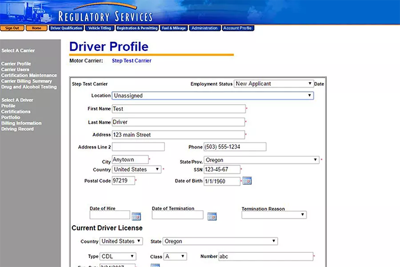Focus the City field containing Anytown
400x267 pixels.
coord(130,159)
